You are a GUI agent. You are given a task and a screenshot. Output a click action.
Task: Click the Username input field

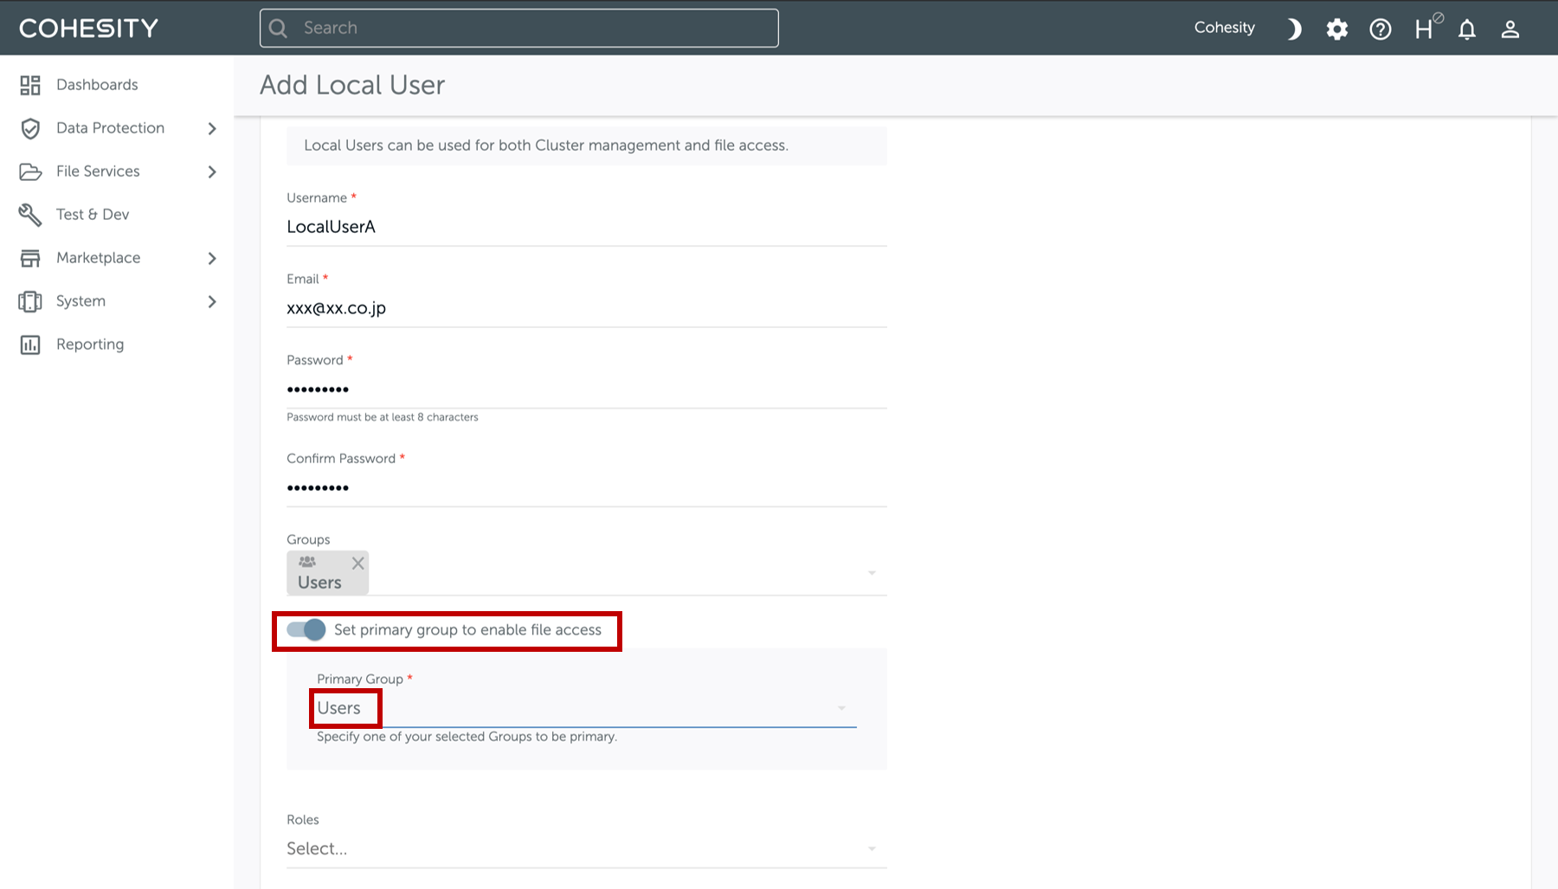point(586,227)
